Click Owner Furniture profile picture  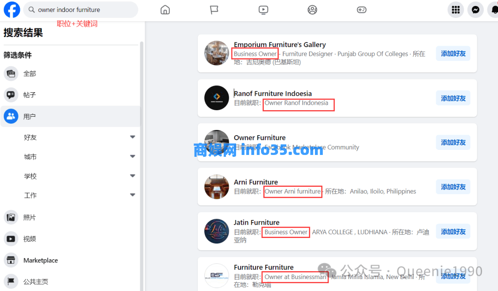(x=217, y=142)
